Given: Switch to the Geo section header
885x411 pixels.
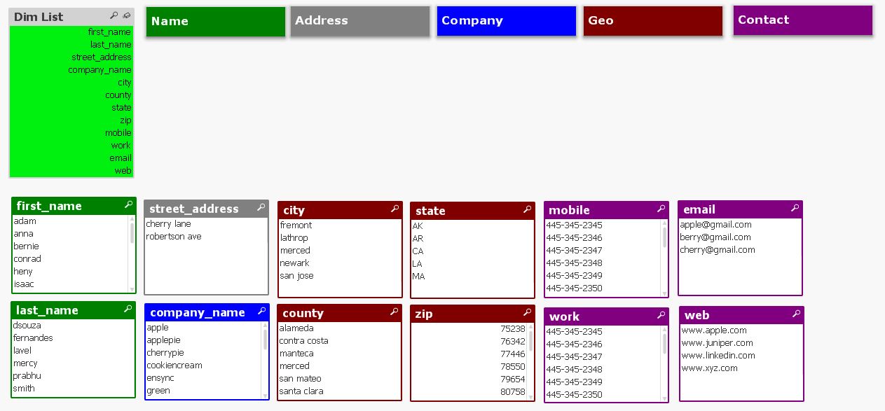Looking at the screenshot, I should 652,20.
